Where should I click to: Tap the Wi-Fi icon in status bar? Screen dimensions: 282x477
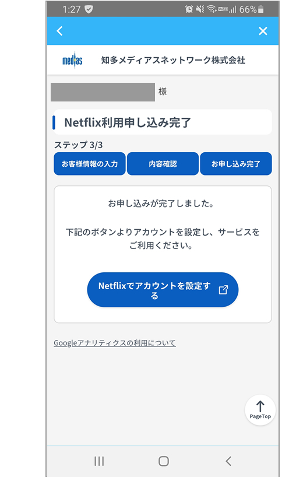(211, 10)
